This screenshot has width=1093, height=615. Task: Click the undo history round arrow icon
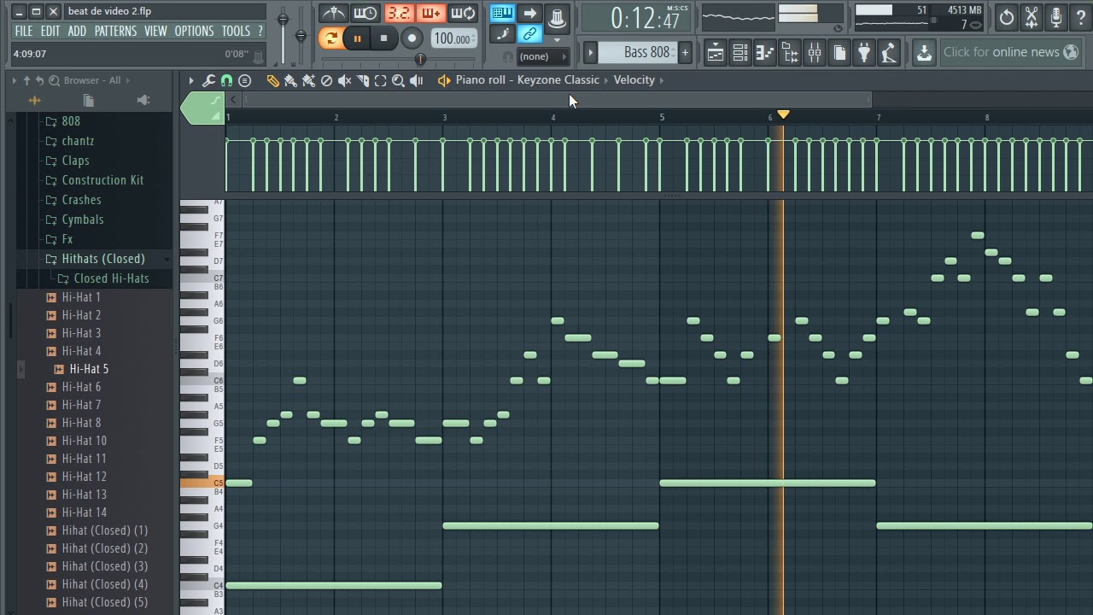coord(1007,17)
